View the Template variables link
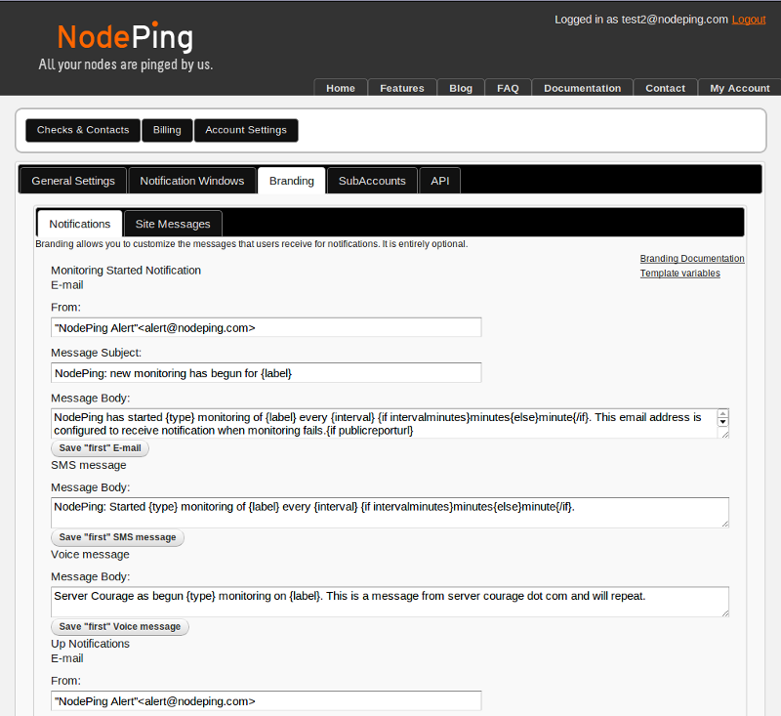The height and width of the screenshot is (716, 781). [680, 274]
